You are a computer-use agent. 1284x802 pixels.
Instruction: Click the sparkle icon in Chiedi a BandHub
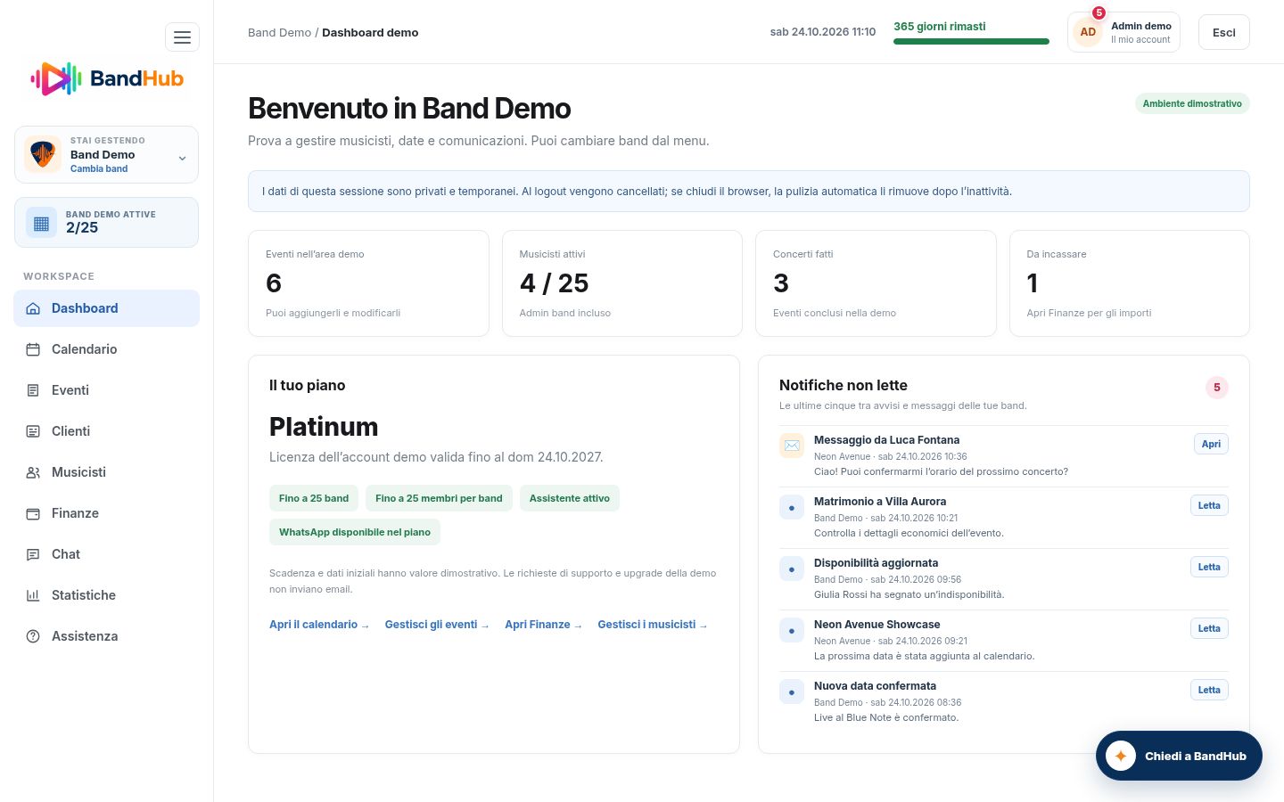pos(1121,756)
